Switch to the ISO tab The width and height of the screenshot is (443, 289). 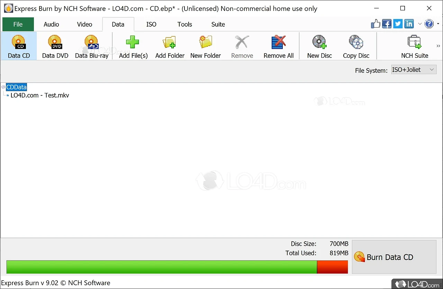pyautogui.click(x=151, y=24)
